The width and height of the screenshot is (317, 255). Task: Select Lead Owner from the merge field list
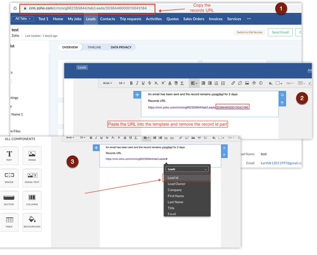(x=187, y=184)
